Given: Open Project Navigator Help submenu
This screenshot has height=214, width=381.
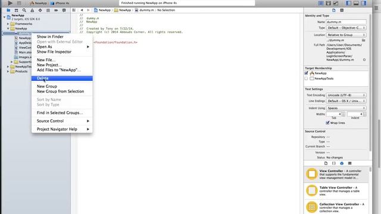Looking at the screenshot, I should (x=62, y=129).
